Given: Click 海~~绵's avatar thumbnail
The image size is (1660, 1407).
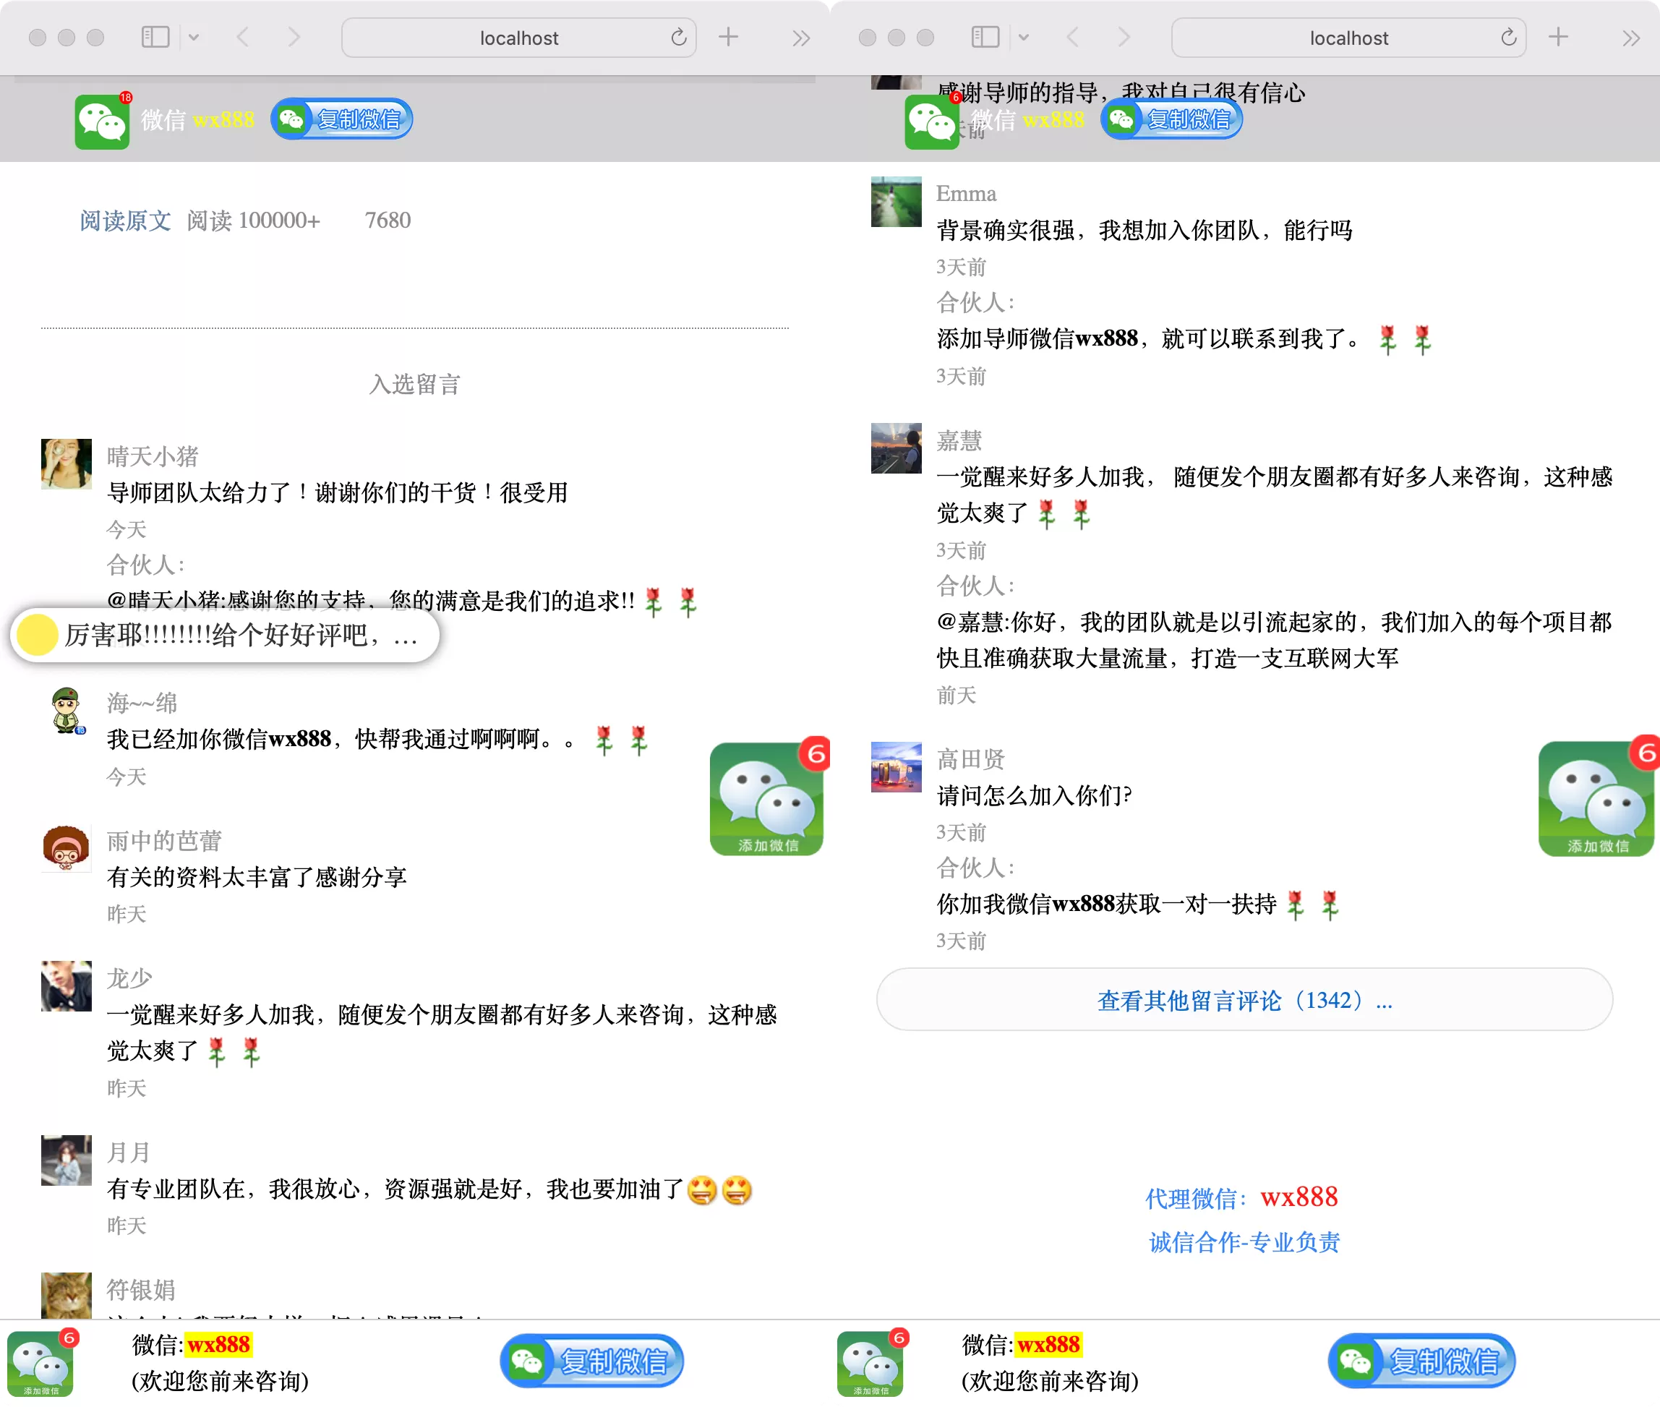Looking at the screenshot, I should (x=67, y=711).
